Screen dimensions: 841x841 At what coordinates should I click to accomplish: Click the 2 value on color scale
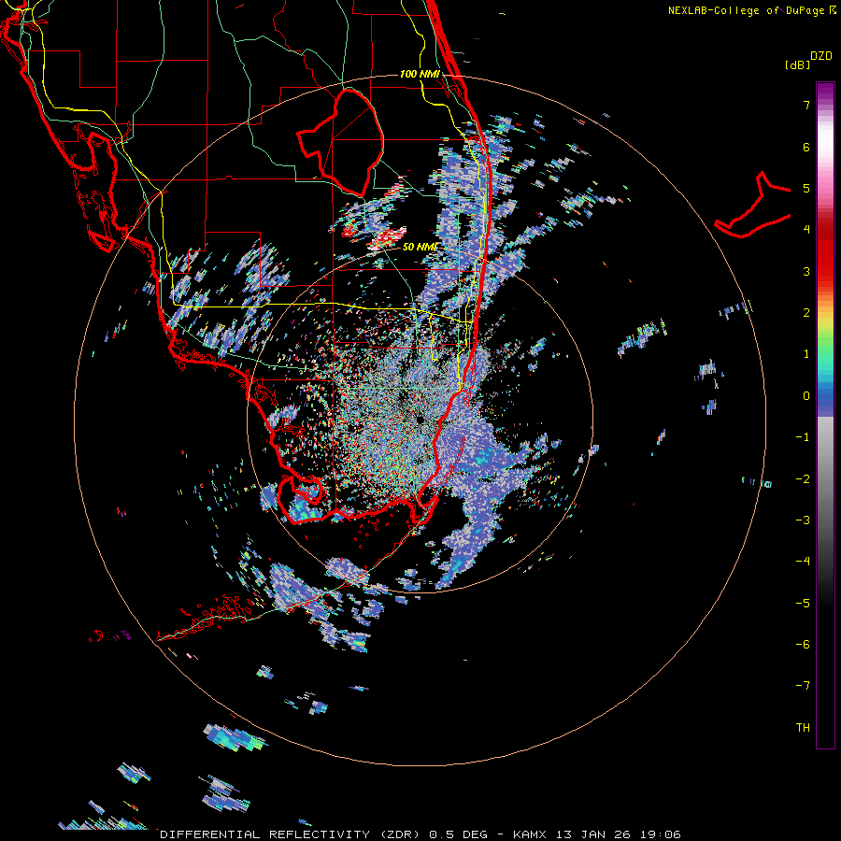pos(805,313)
